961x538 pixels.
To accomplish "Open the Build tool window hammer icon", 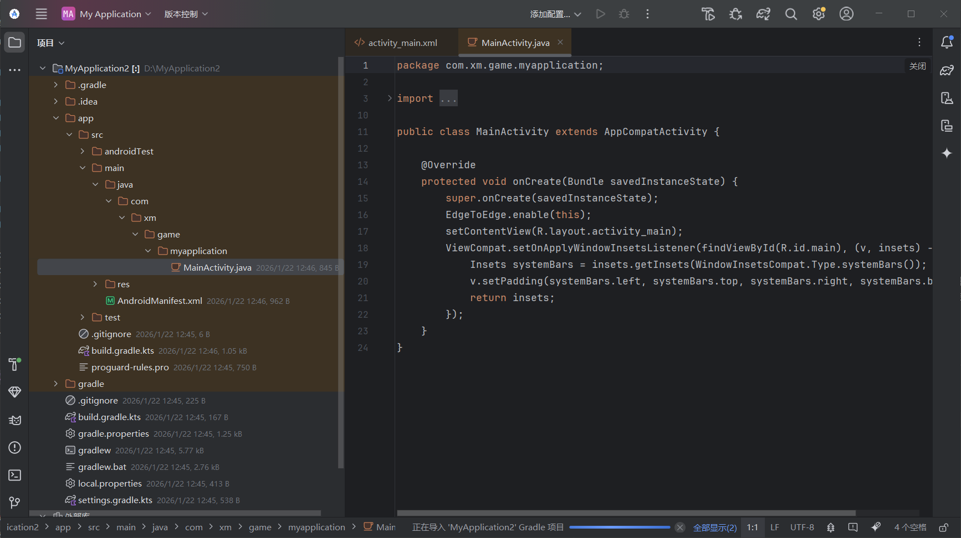I will pyautogui.click(x=15, y=364).
